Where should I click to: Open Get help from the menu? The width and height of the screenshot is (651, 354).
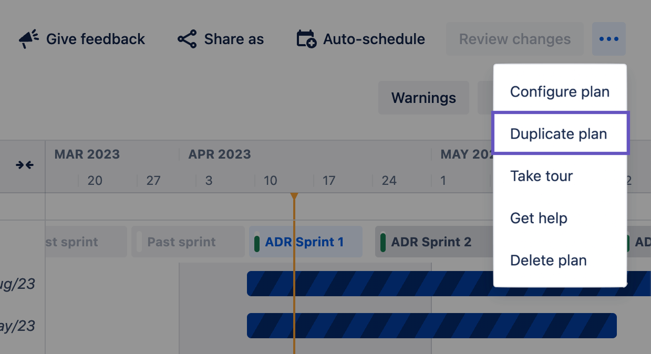[x=539, y=217]
